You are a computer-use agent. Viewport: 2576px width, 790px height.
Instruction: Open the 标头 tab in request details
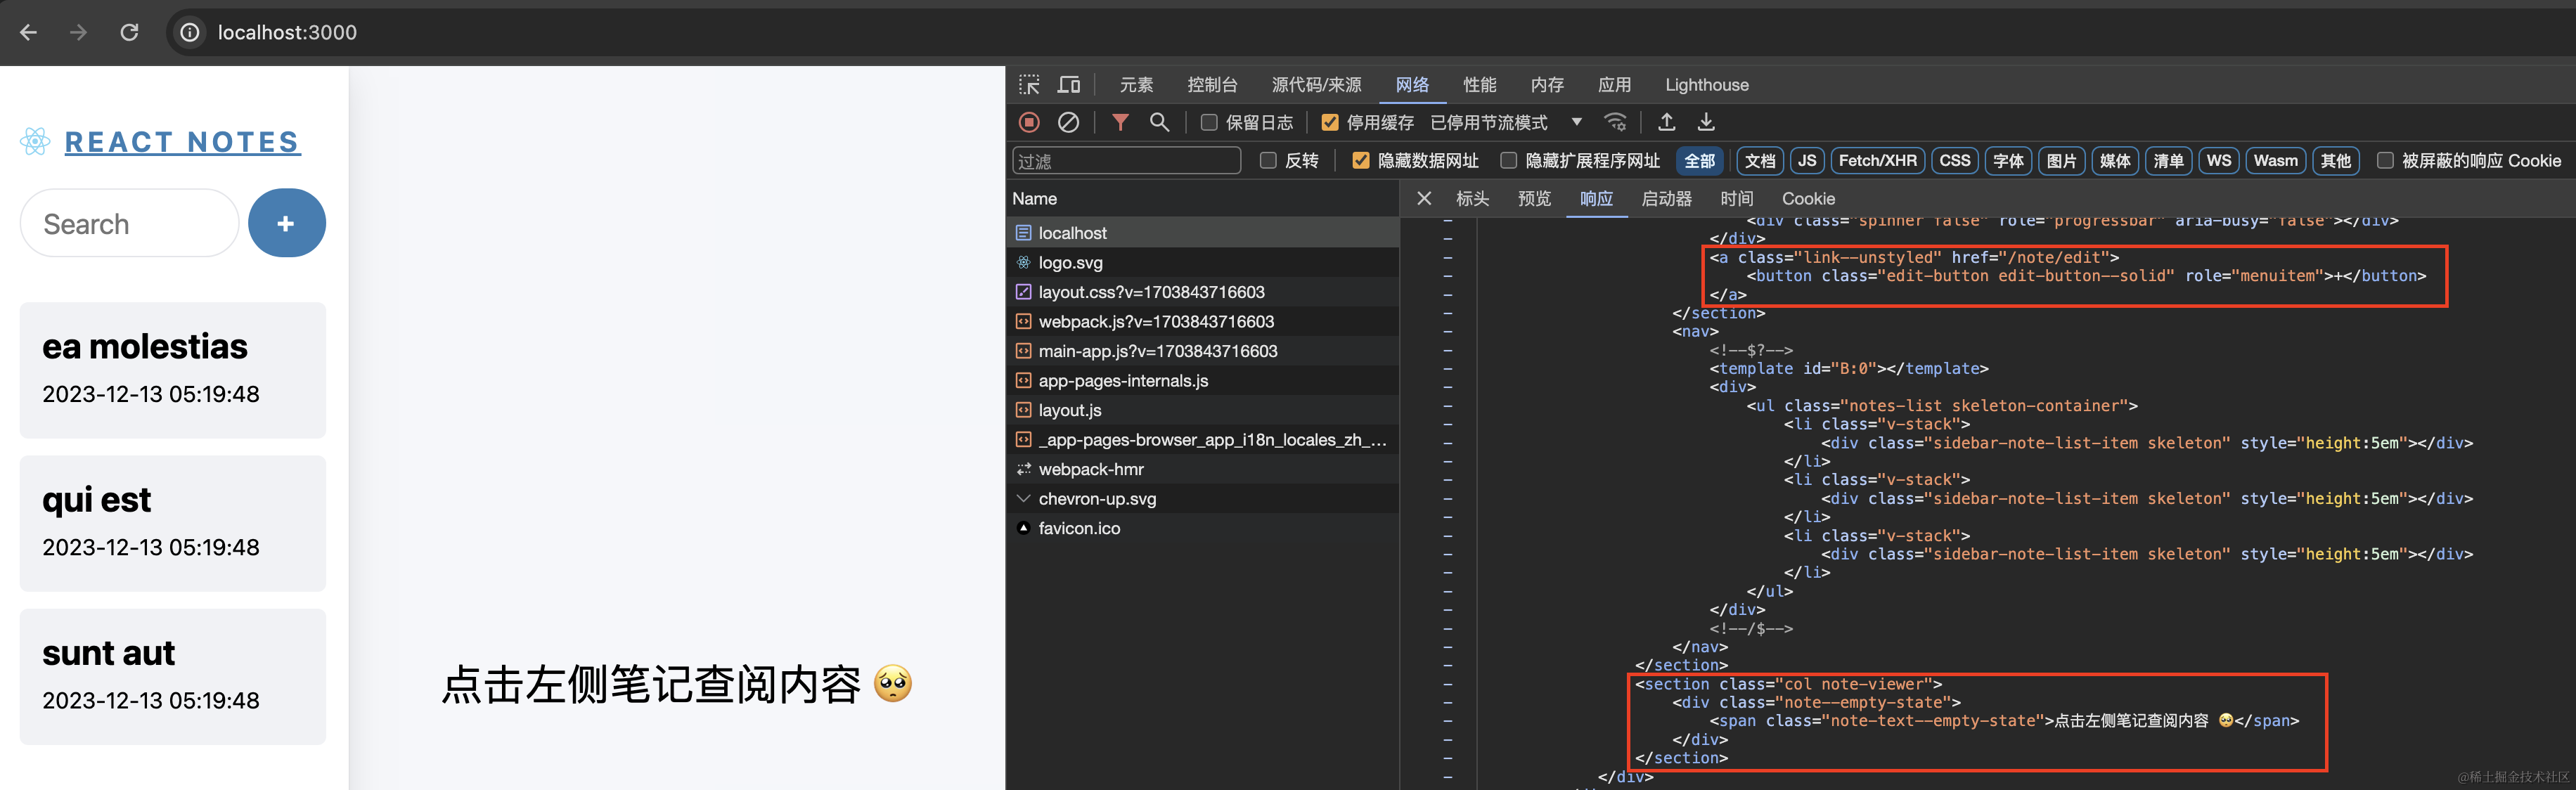coord(1472,198)
